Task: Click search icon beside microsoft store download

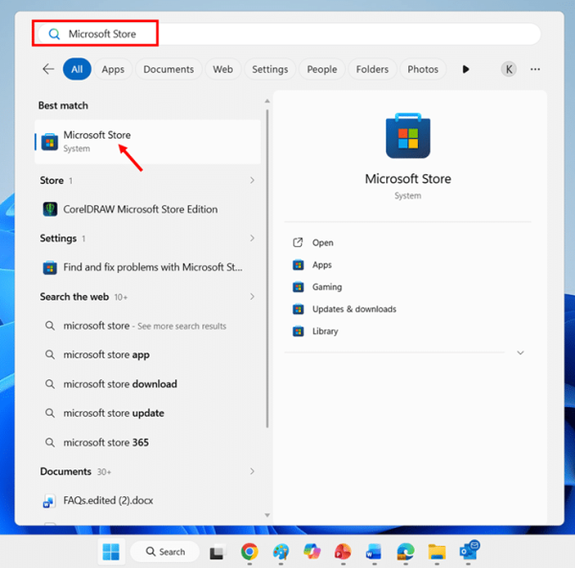Action: (x=50, y=384)
